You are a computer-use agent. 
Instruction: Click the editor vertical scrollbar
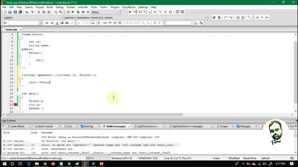tap(296, 73)
